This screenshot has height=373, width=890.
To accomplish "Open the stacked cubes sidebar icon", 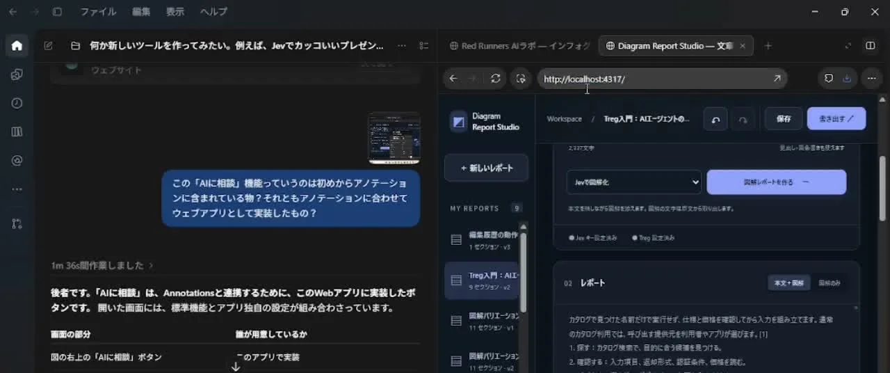I will point(17,74).
